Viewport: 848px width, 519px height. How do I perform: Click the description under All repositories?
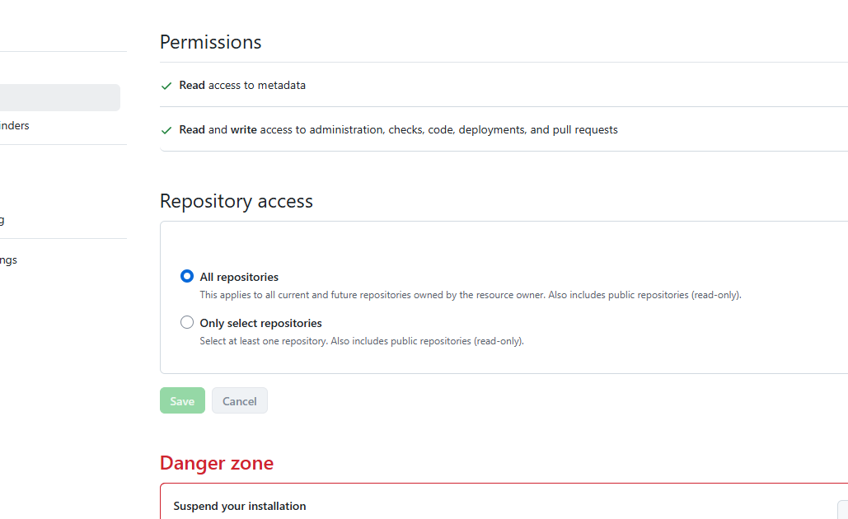click(x=470, y=295)
